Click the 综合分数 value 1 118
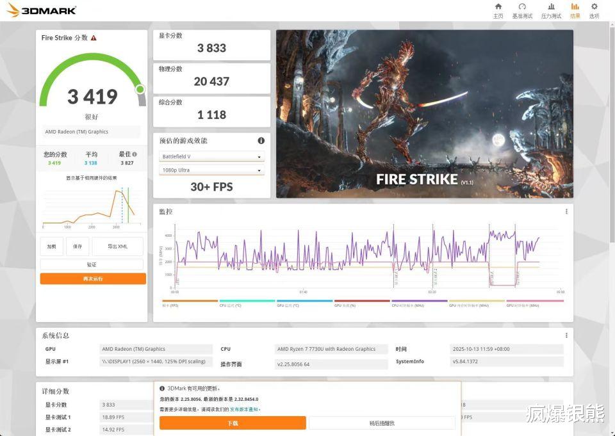Screen dimensions: 615x436 click(212, 115)
